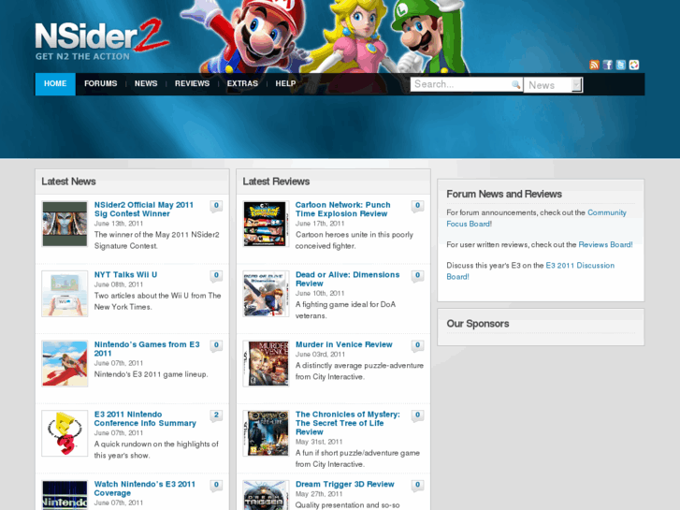Click the red plane Nintendo's Games thumbnail
Image resolution: width=680 pixels, height=510 pixels.
point(65,364)
